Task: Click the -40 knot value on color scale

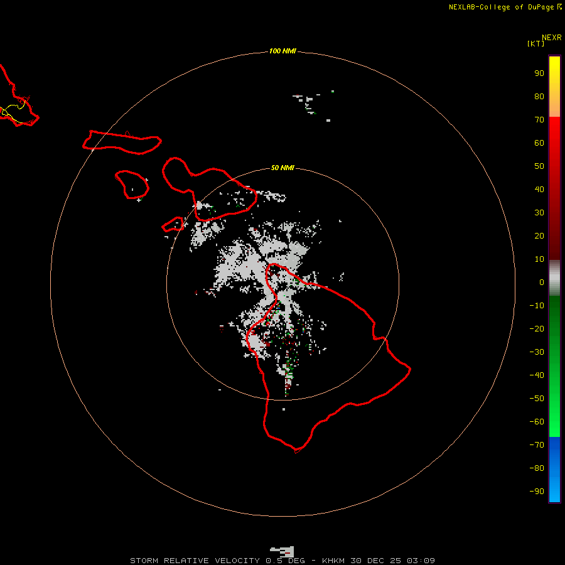Action: (537, 375)
